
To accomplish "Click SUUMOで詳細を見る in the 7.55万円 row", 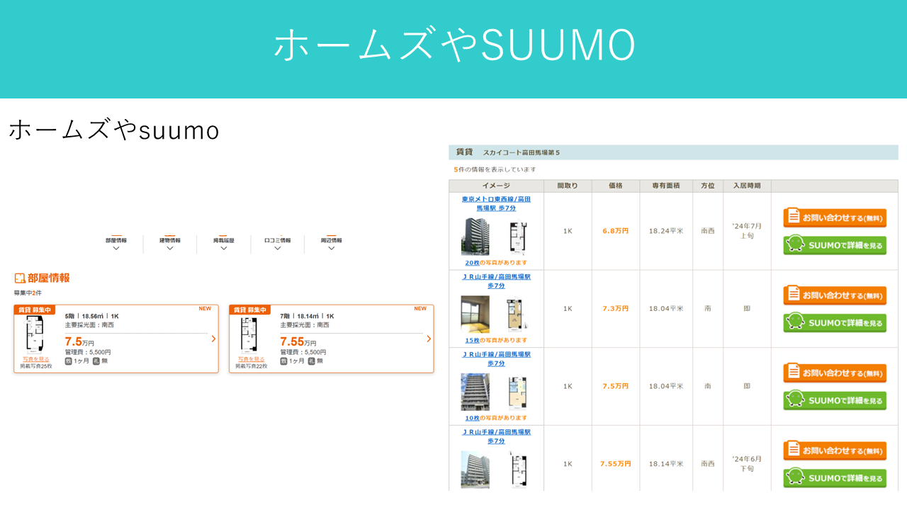I will tap(835, 478).
